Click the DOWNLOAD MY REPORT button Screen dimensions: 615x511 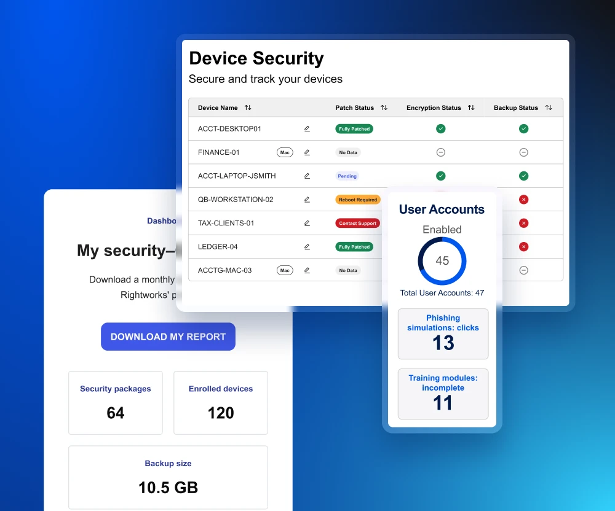click(168, 337)
